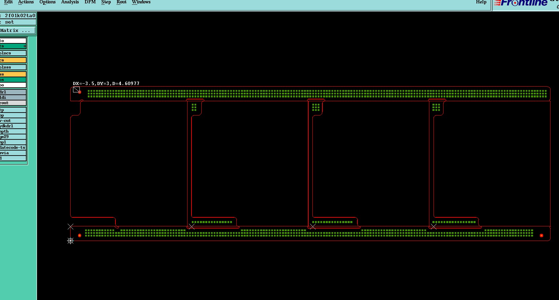Select the green 'ts' layer row
The height and width of the screenshot is (300, 559).
coord(13,46)
